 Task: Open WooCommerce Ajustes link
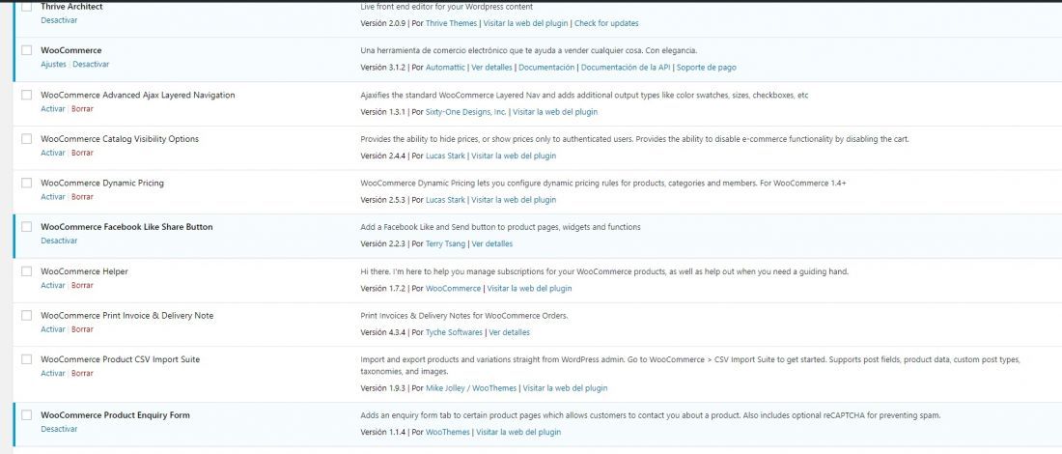click(53, 65)
